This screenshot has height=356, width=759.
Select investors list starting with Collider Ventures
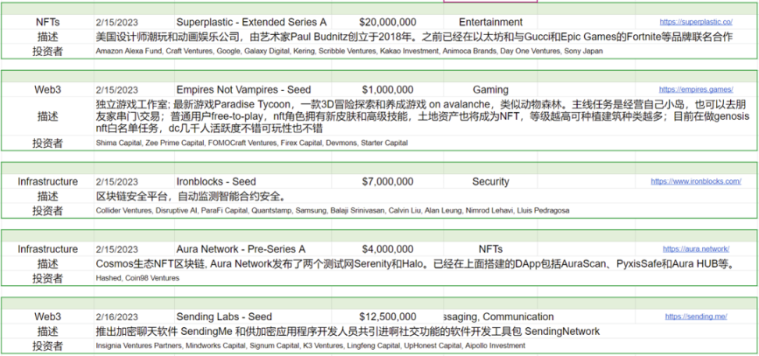(x=332, y=210)
